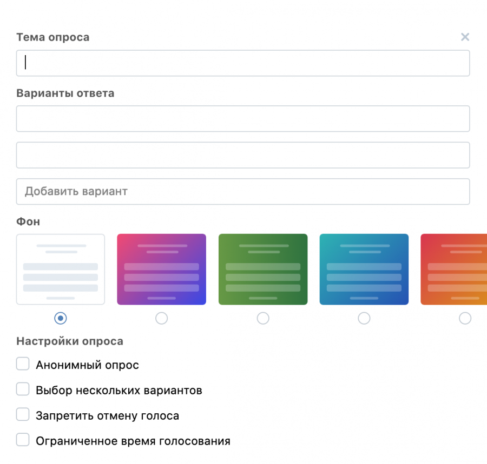Check Ограниченное время голосования option
The image size is (487, 464).
click(x=23, y=440)
